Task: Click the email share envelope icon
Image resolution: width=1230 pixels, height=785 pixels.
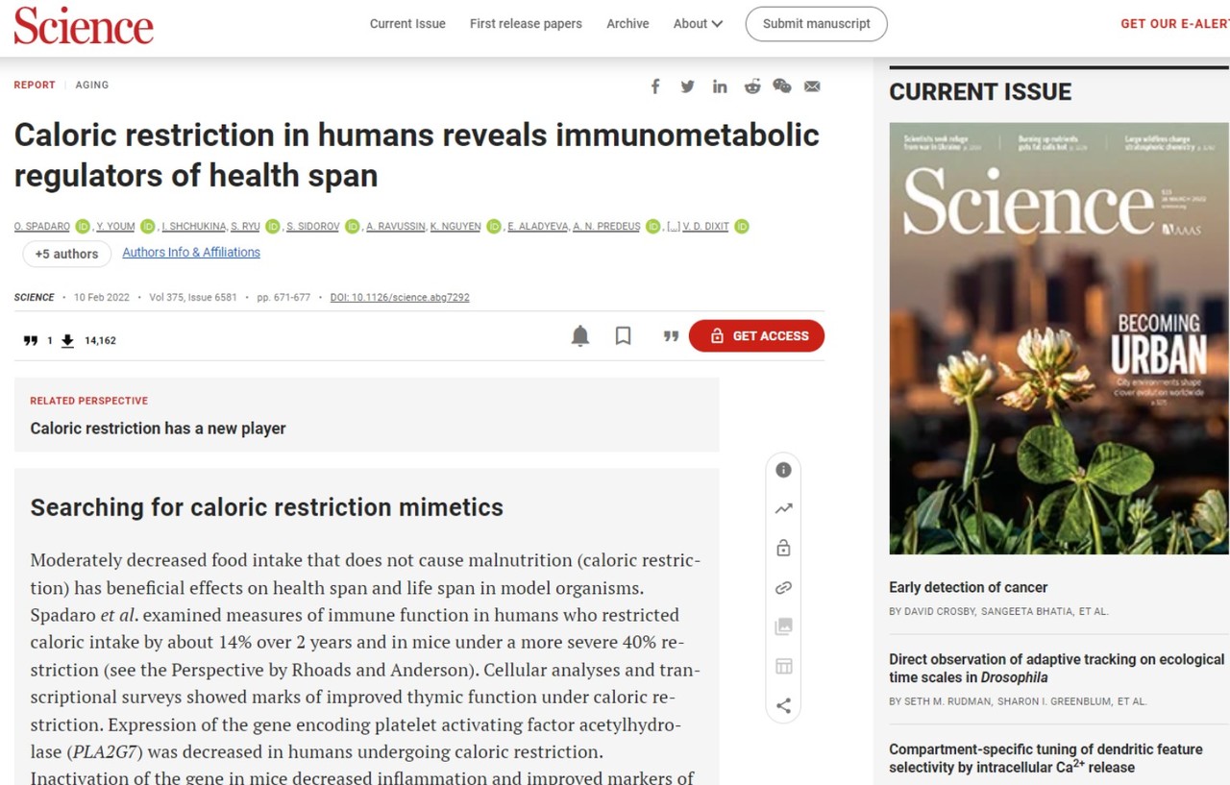Action: coord(812,86)
